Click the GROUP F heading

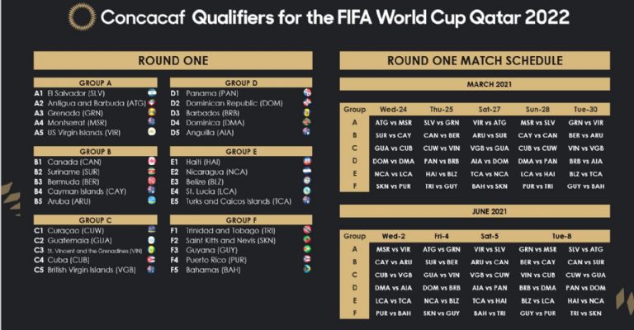[x=241, y=219]
